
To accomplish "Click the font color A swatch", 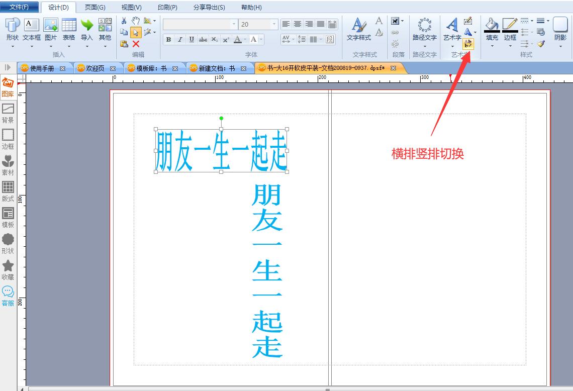I will pos(238,40).
